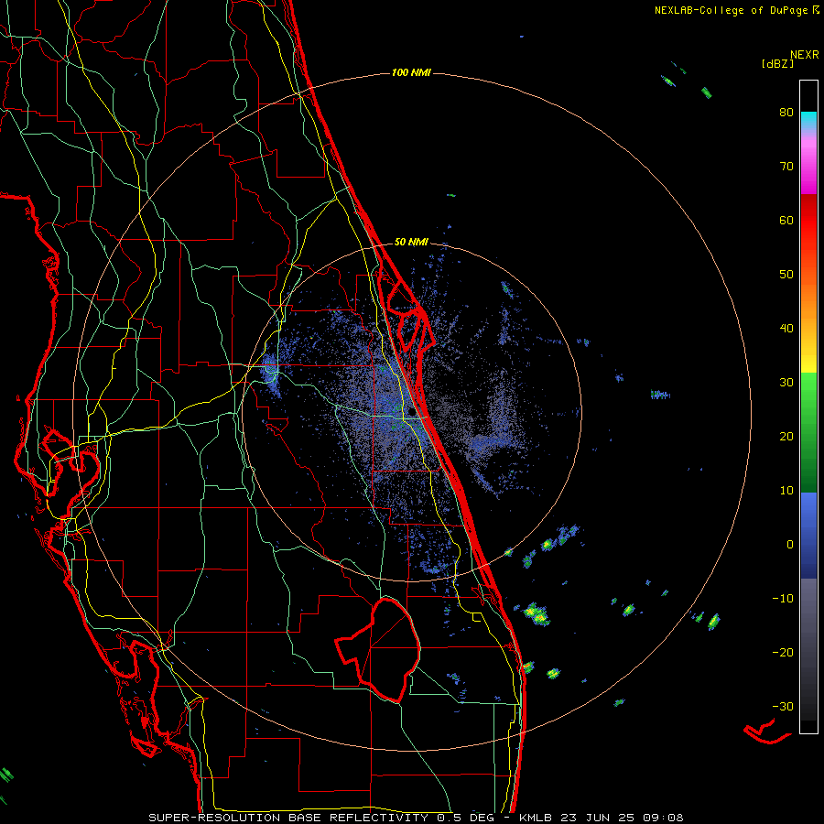
Task: Click the -20 dBZ scale label
Action: coord(783,653)
